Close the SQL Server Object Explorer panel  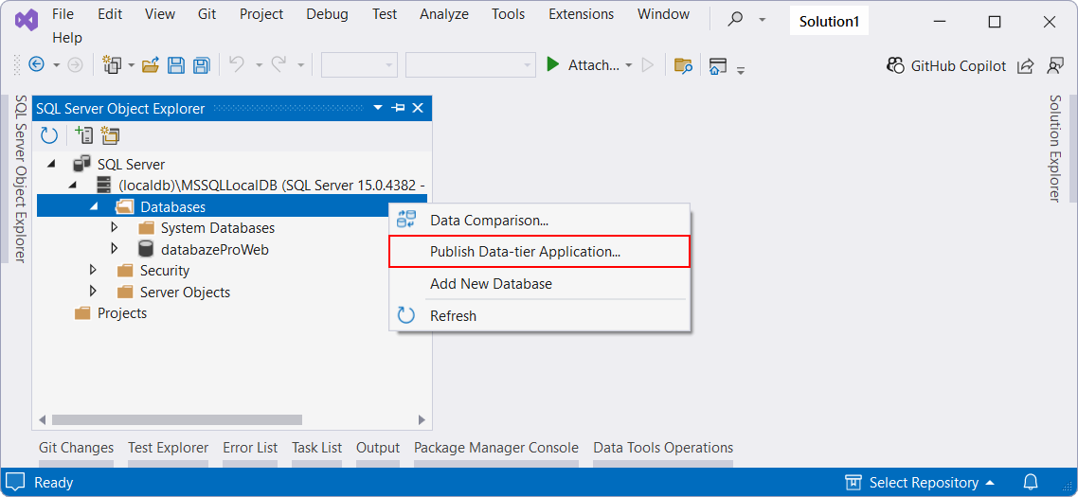[418, 108]
